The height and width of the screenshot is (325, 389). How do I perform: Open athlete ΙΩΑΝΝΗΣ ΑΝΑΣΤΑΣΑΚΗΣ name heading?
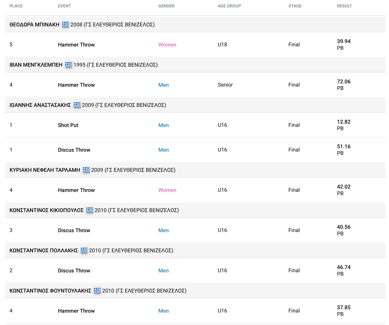[40, 105]
